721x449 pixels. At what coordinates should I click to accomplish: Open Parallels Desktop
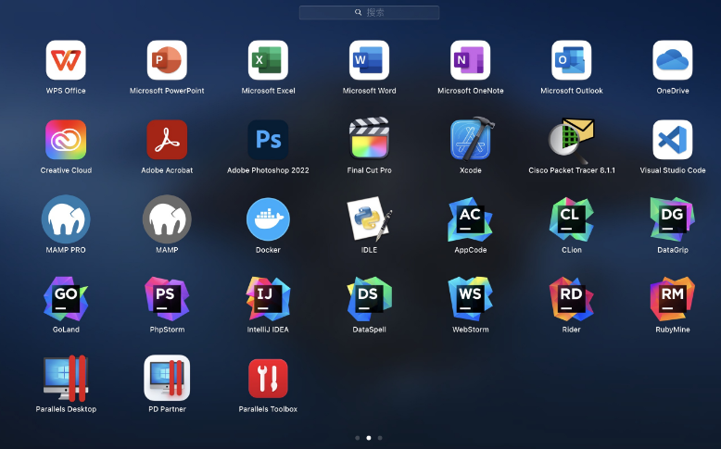coord(66,379)
